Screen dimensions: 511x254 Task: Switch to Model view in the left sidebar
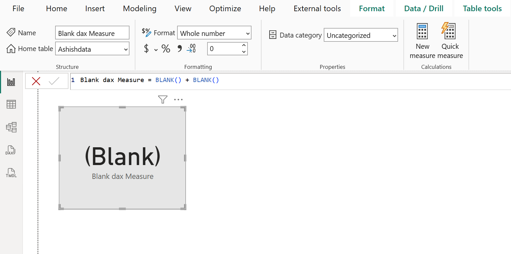[11, 127]
